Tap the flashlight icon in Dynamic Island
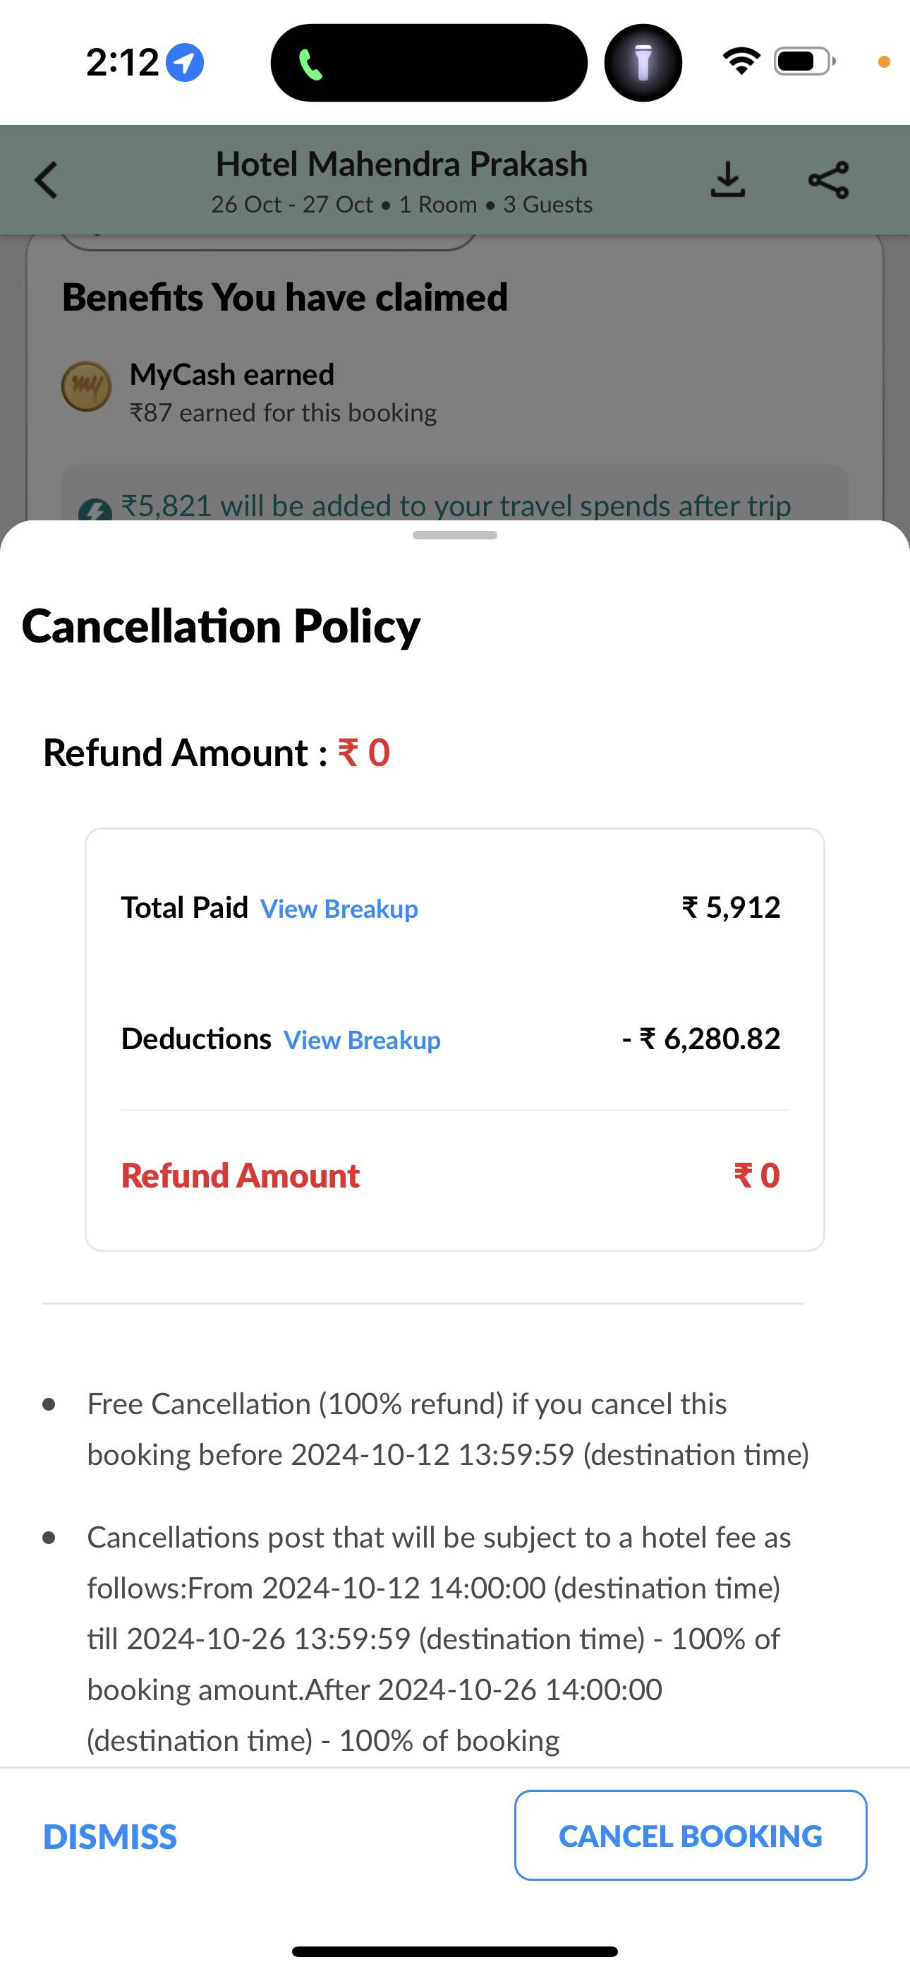 643,63
